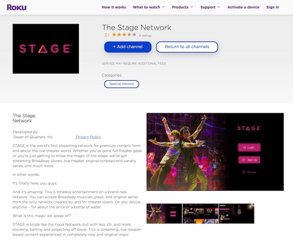Select the first screenshot thumbnail with dancers

click(164, 213)
